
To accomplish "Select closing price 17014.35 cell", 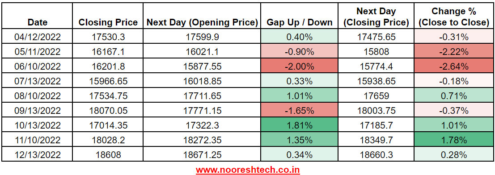I will point(108,125).
